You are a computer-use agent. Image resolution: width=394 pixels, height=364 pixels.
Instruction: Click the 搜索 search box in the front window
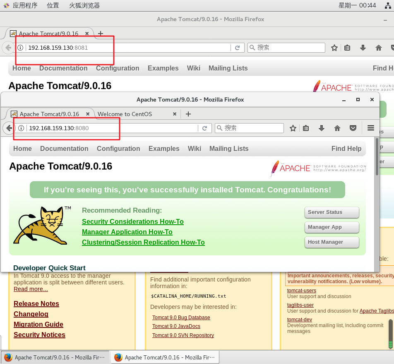coord(249,128)
